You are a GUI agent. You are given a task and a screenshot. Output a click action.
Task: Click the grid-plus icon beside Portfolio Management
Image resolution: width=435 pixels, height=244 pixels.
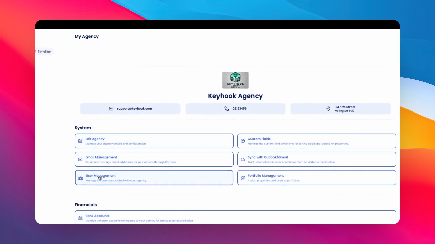click(x=243, y=178)
